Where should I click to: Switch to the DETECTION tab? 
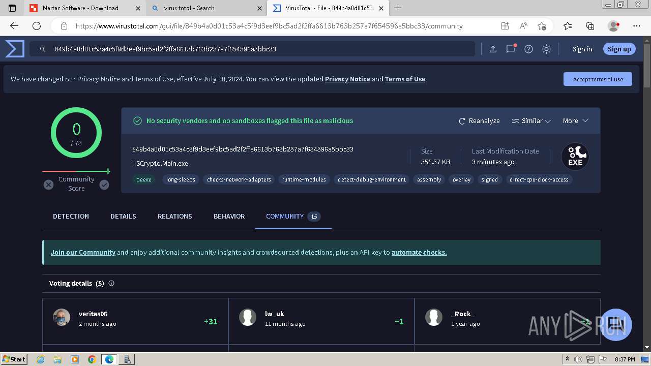(x=71, y=216)
